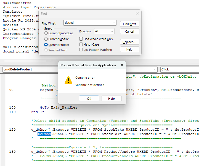Cancel the Find dialog
The image size is (199, 166).
click(x=129, y=31)
